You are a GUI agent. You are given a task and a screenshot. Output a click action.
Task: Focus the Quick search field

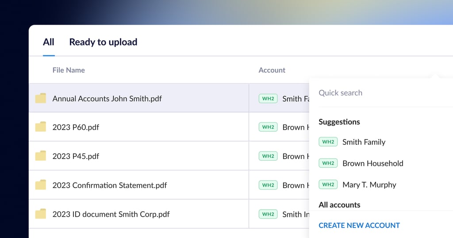pos(380,93)
